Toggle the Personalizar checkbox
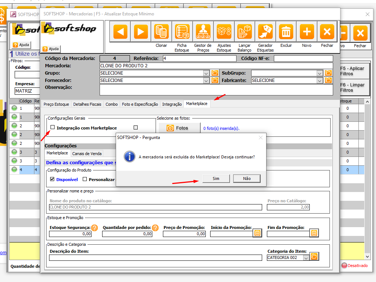Screen dimensions: 376x282 pos(85,179)
